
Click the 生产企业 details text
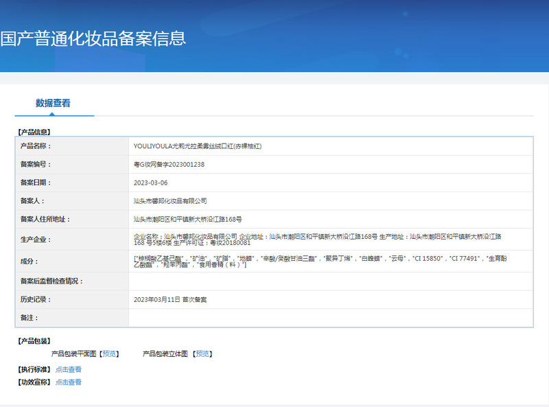point(317,240)
